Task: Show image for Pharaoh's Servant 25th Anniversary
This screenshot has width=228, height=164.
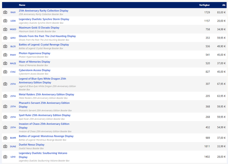Action: pos(5,106)
